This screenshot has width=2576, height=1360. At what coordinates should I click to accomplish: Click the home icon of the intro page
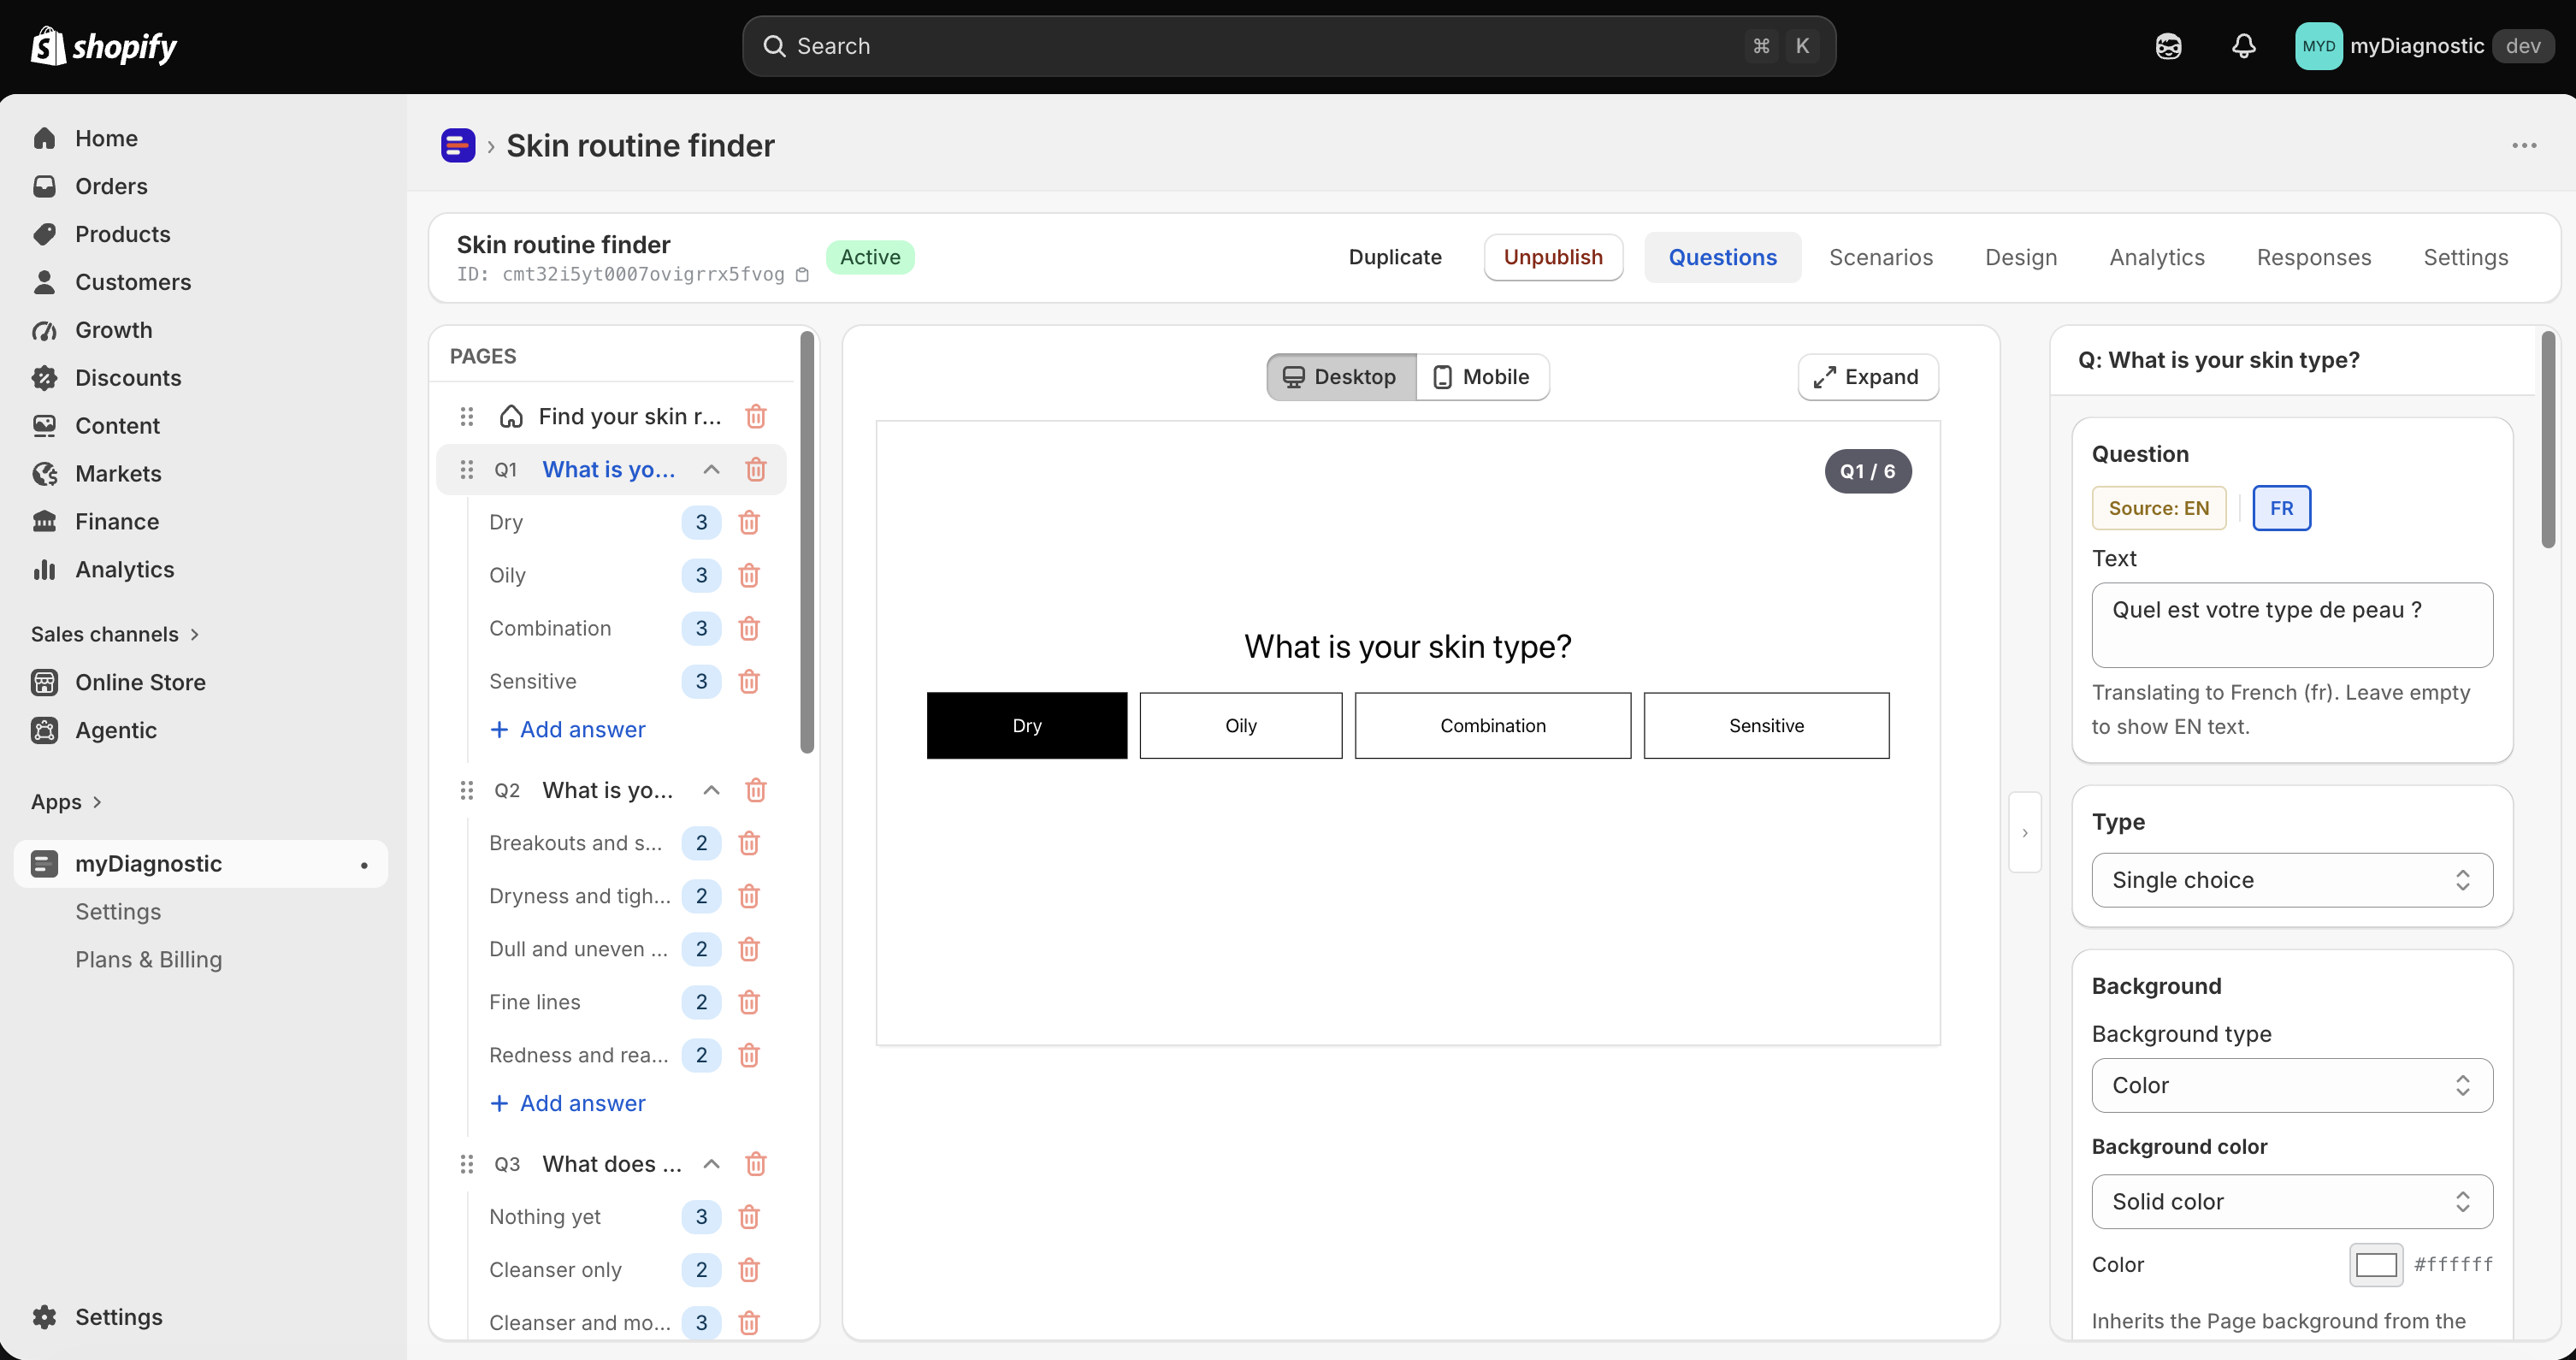pos(511,416)
